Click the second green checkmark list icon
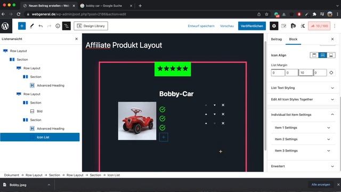The width and height of the screenshot is (341, 192). click(162, 118)
